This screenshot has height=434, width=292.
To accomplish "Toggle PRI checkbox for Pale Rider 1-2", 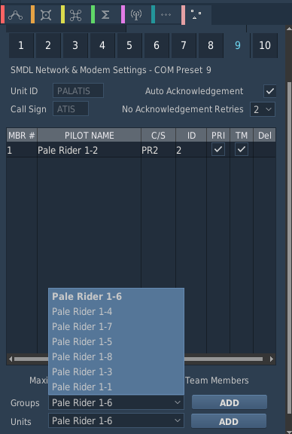I will click(218, 149).
